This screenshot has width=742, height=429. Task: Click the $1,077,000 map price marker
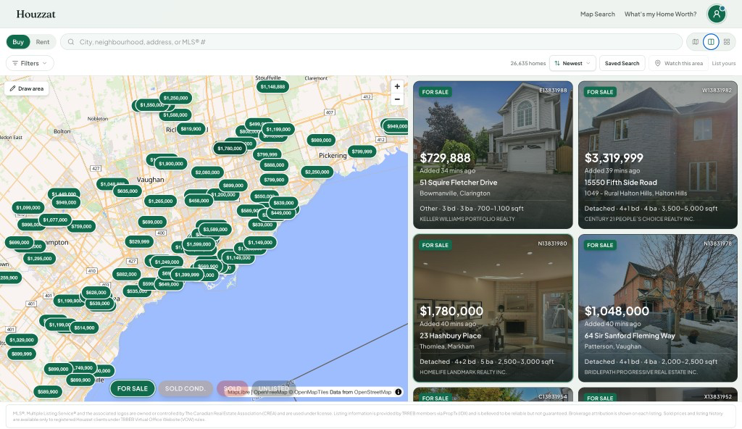55,220
